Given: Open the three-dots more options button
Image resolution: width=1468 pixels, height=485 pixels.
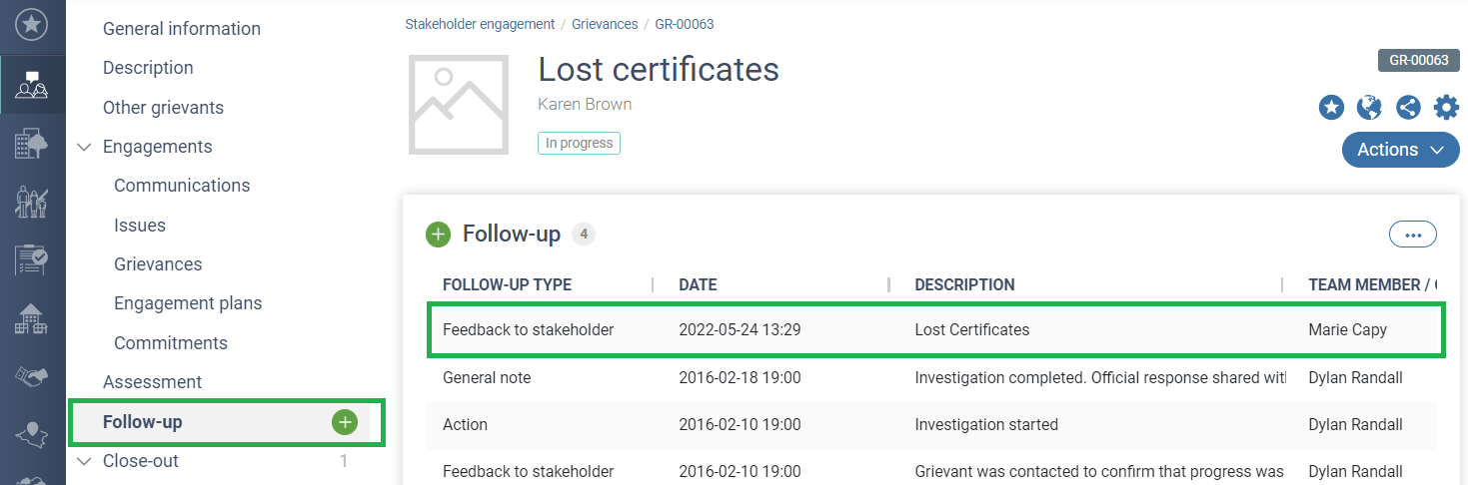Looking at the screenshot, I should click(x=1413, y=235).
